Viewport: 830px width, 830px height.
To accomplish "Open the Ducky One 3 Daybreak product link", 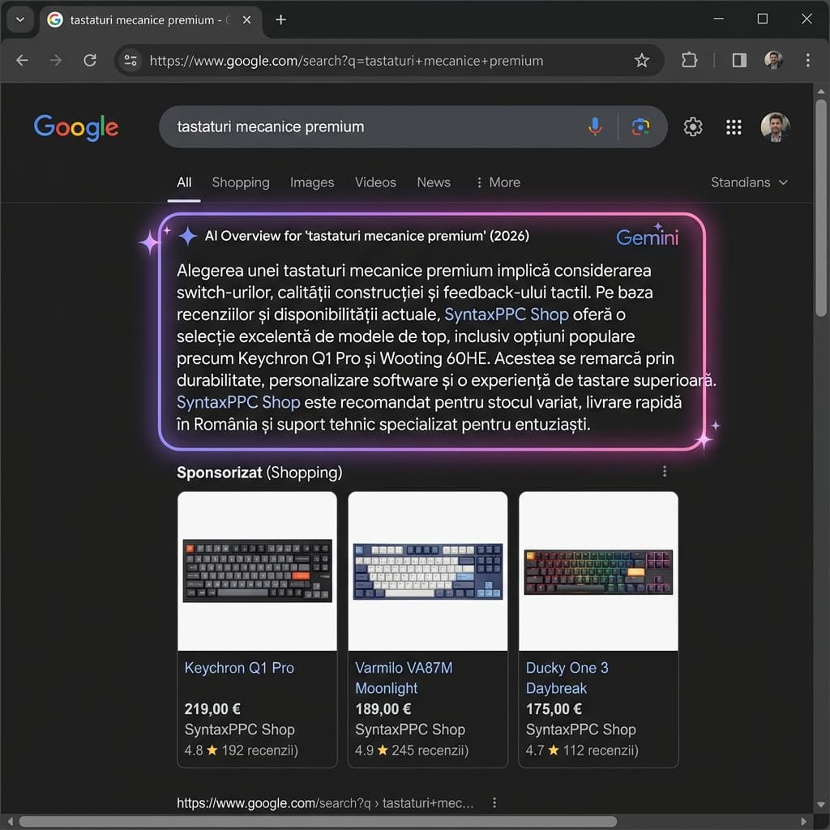I will click(567, 678).
